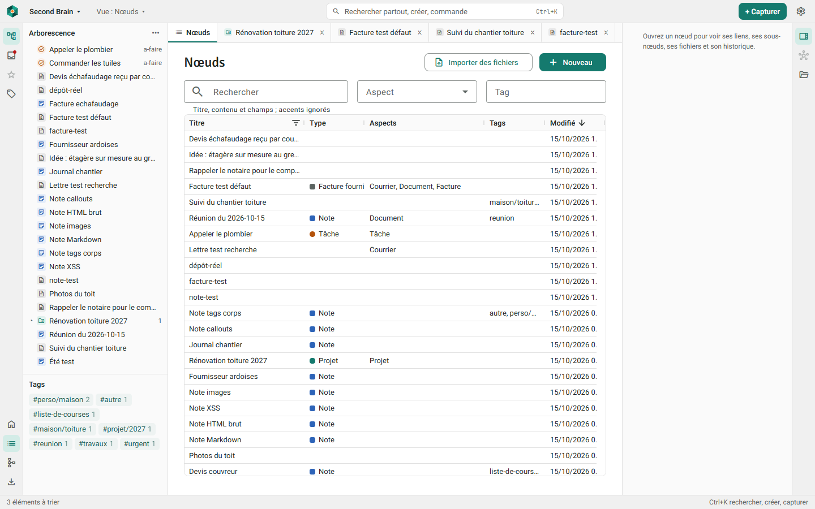This screenshot has height=509, width=815.
Task: Click the Second Brain logo icon
Action: click(12, 11)
